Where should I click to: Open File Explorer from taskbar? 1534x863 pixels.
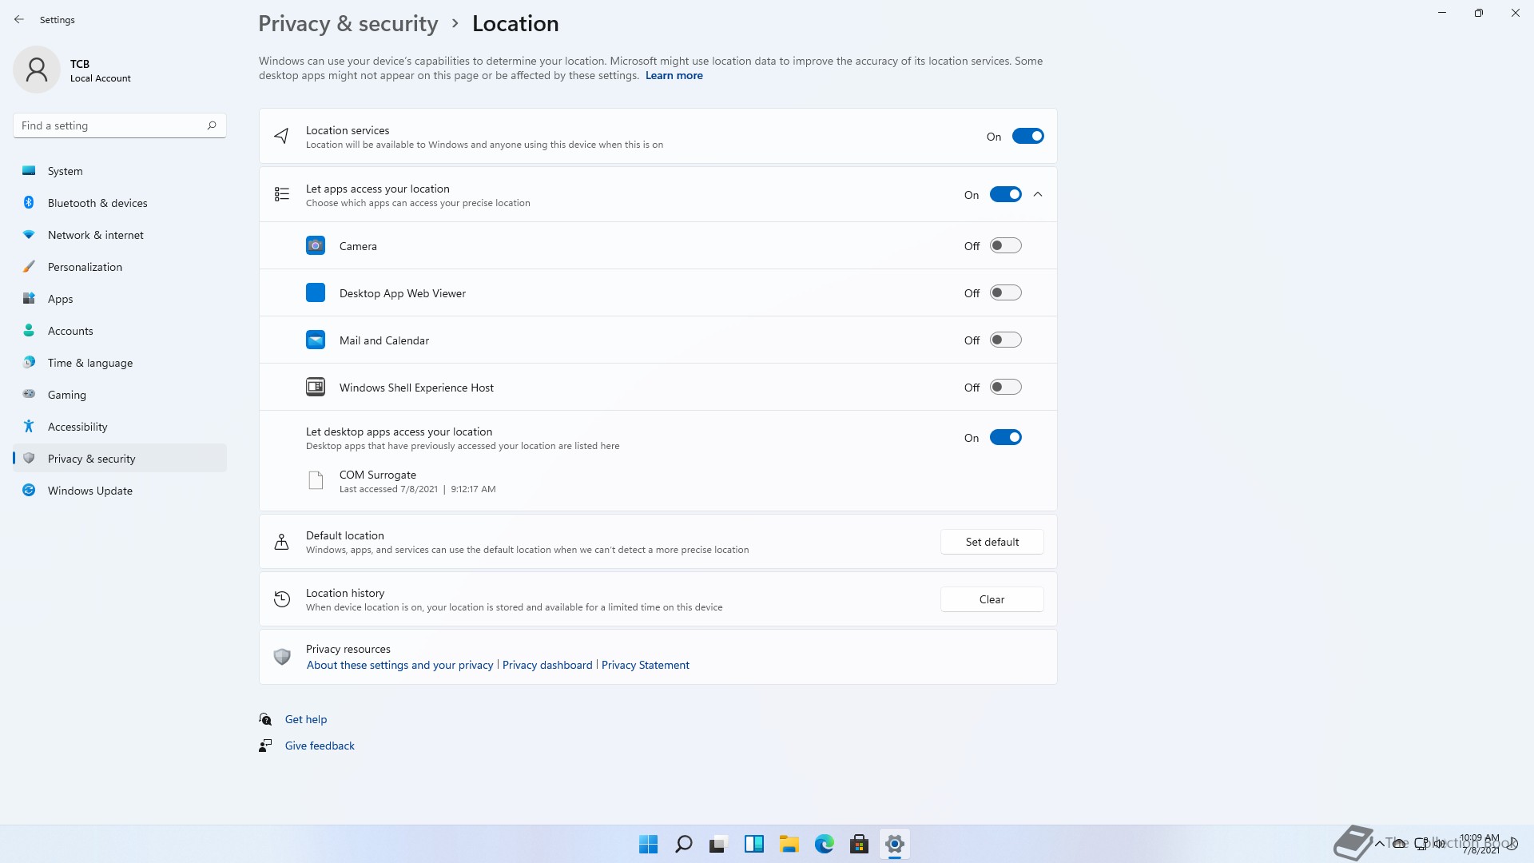pyautogui.click(x=789, y=844)
